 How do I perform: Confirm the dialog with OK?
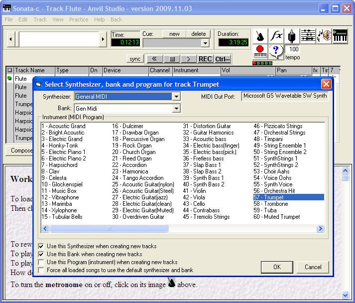[x=277, y=267]
